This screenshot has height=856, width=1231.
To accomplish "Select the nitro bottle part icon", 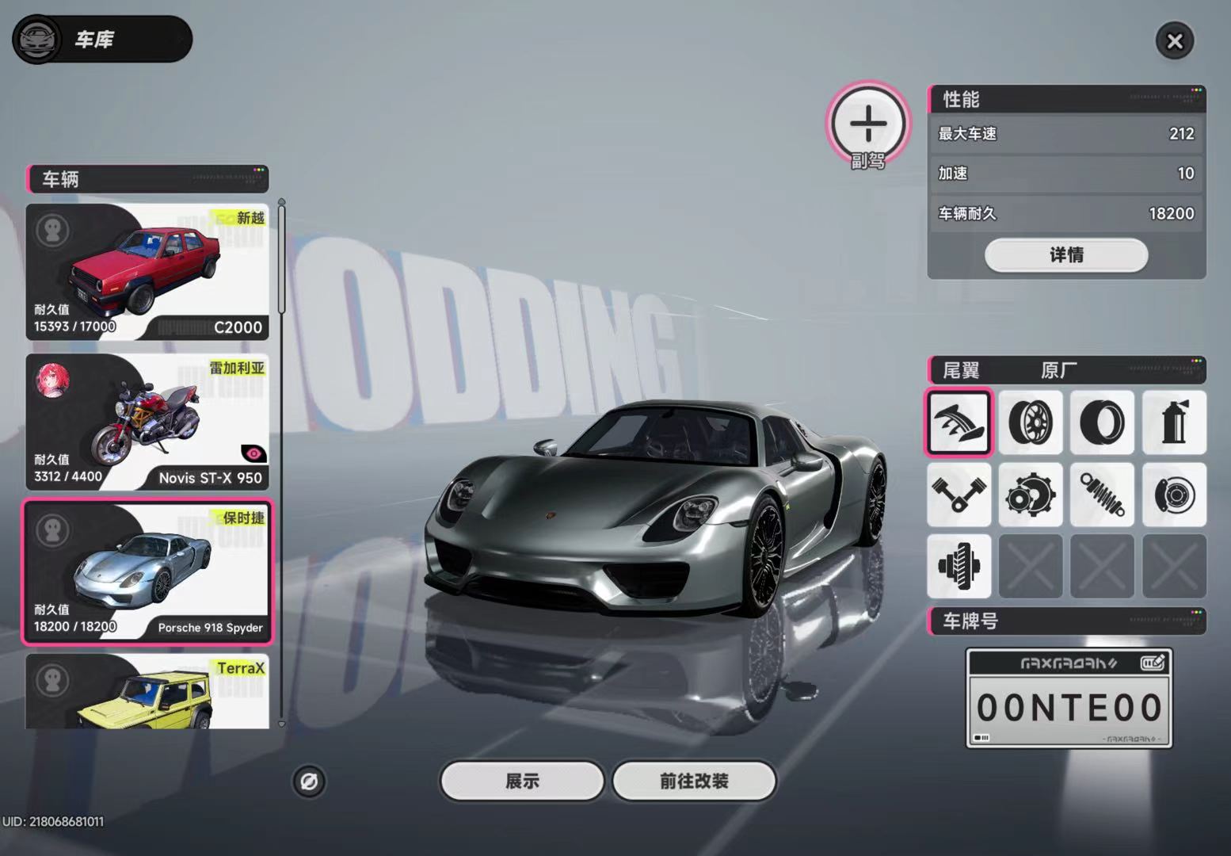I will (1174, 422).
